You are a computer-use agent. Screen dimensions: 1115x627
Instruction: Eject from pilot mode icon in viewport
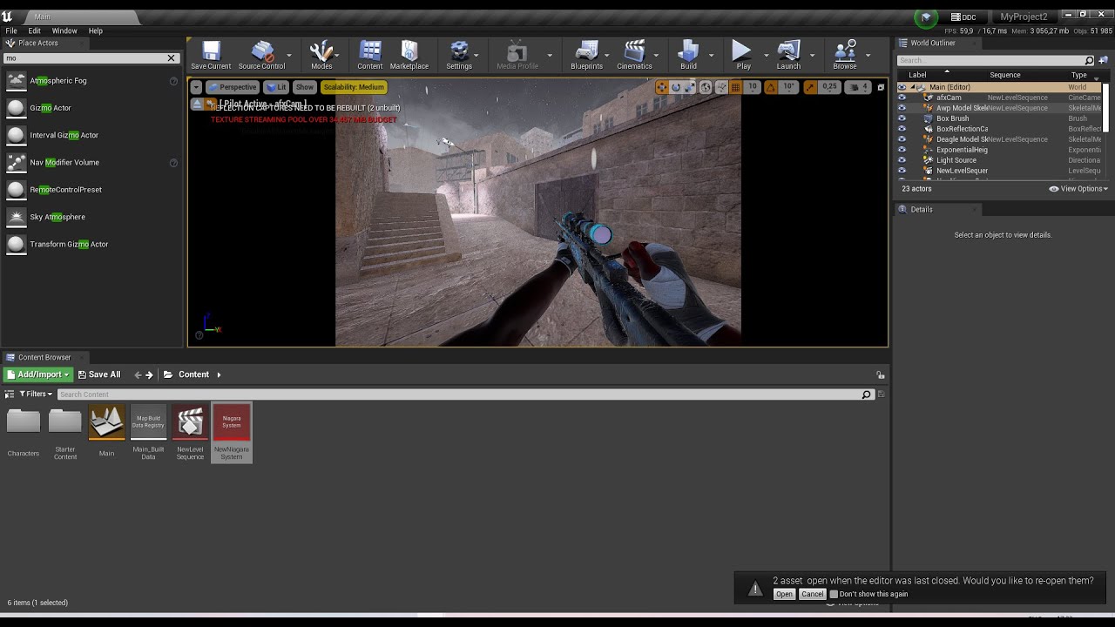click(x=197, y=104)
